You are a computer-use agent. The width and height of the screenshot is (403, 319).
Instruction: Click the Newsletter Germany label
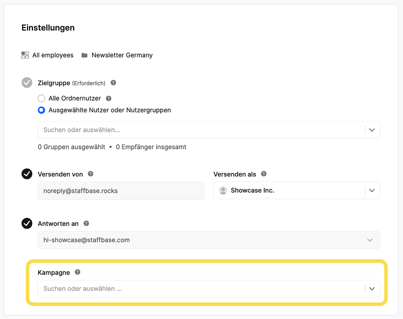click(122, 55)
